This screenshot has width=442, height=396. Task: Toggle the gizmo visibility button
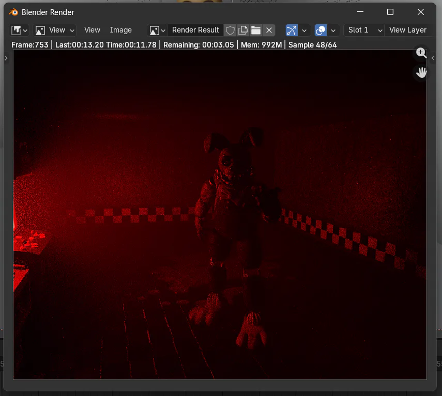click(292, 30)
